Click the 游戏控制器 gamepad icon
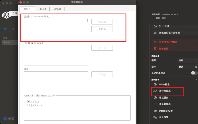Image resolution: width=198 pixels, height=124 pixels. [155, 91]
